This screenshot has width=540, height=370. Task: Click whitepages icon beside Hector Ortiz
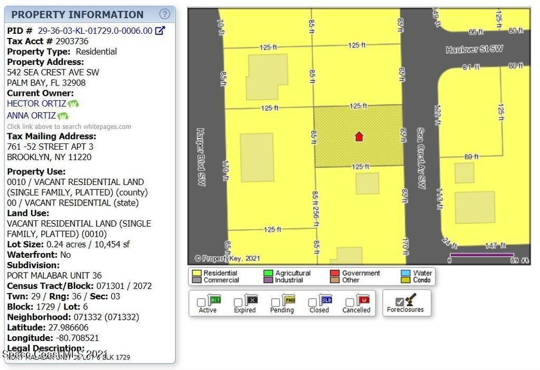tap(73, 104)
